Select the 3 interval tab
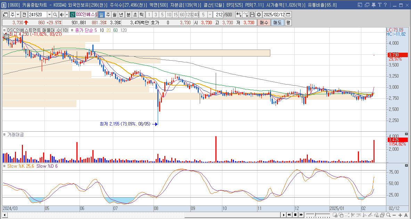Screen dimensions: 411x219 tap(155, 15)
